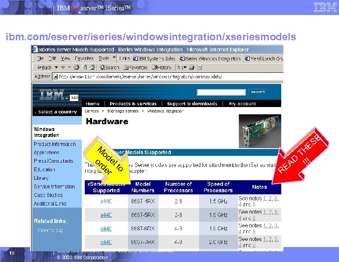Screen dimensions: 339x262
Task: Open the Merrill Lynch links shortcut
Action: tap(264, 59)
